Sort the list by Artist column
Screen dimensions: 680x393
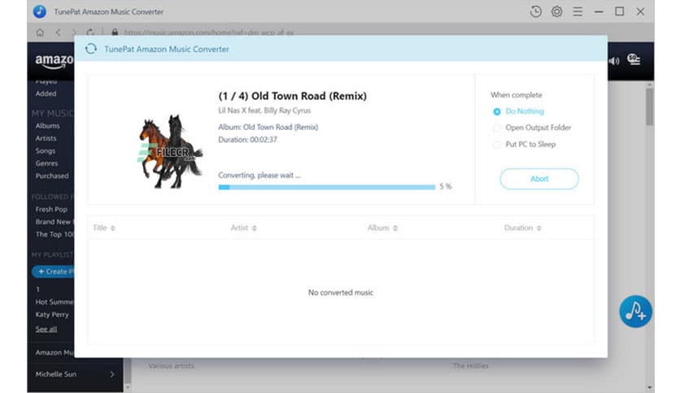coord(244,227)
